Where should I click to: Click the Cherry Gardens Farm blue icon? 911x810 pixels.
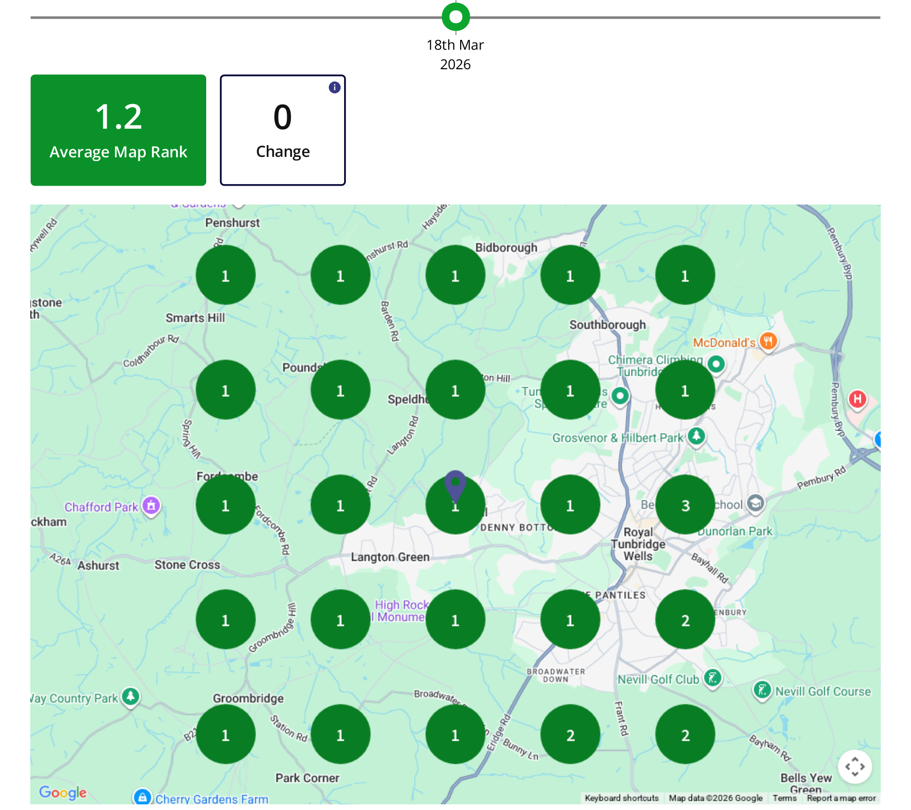[142, 797]
